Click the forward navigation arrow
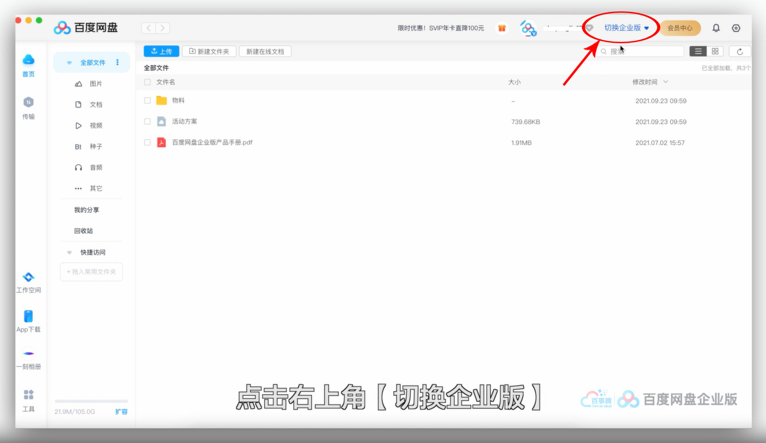This screenshot has width=766, height=443. 163,28
